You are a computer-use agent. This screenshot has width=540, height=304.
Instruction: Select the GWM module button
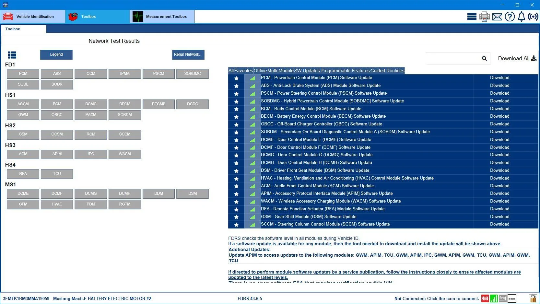[23, 115]
